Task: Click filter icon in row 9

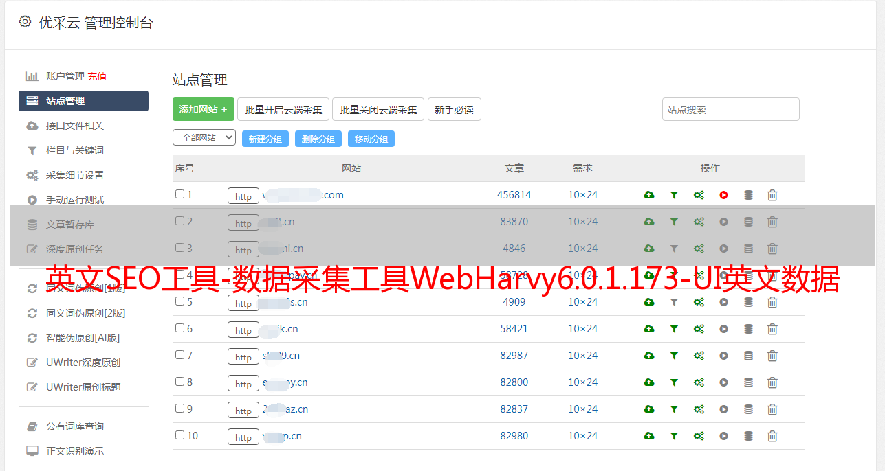Action: click(674, 409)
